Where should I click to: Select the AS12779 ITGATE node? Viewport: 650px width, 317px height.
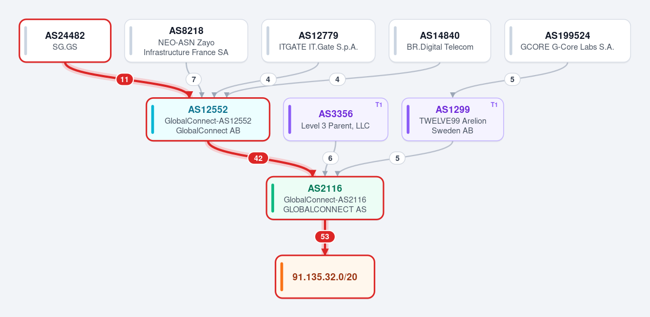pos(318,41)
